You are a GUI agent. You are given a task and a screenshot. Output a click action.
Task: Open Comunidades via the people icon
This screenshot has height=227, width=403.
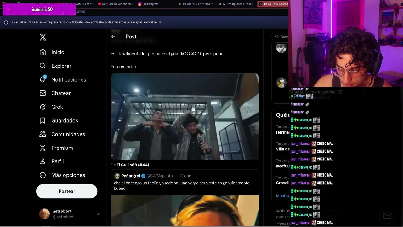[43, 134]
